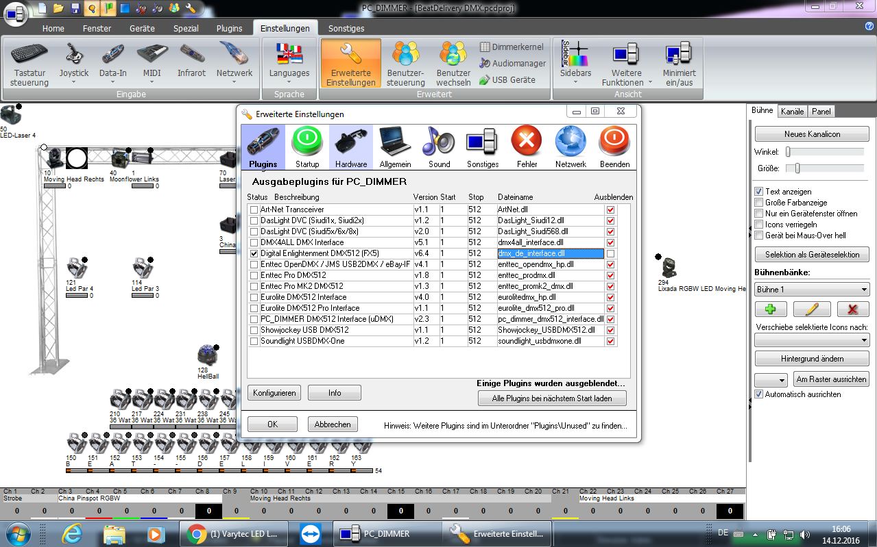Open the Languages dropdown
Image resolution: width=877 pixels, height=547 pixels.
[289, 64]
